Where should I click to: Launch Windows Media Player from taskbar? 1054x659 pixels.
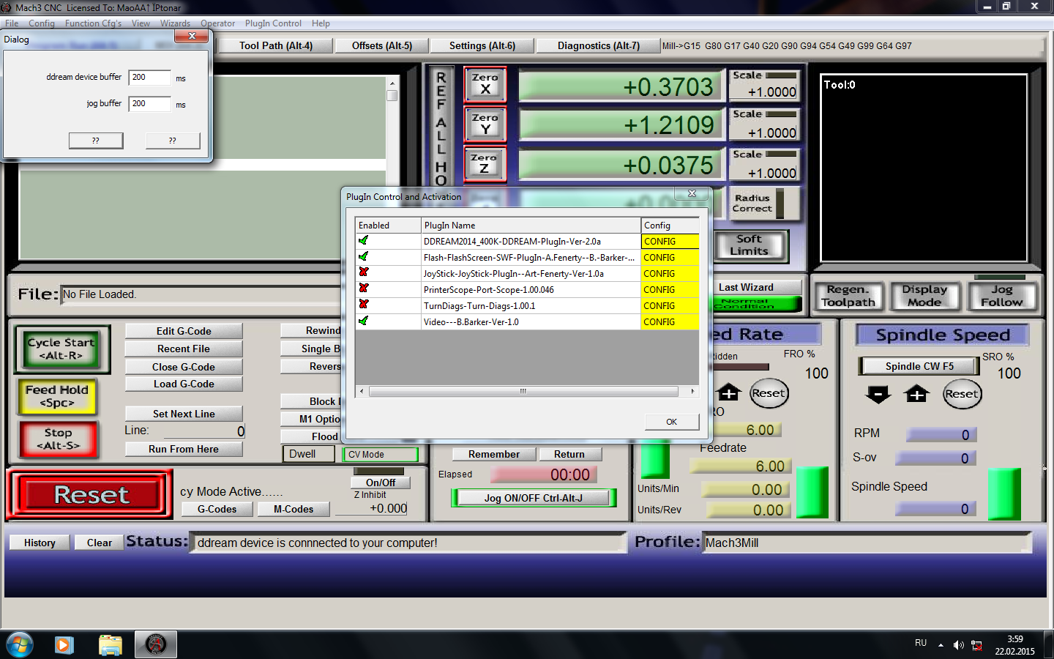pyautogui.click(x=64, y=645)
